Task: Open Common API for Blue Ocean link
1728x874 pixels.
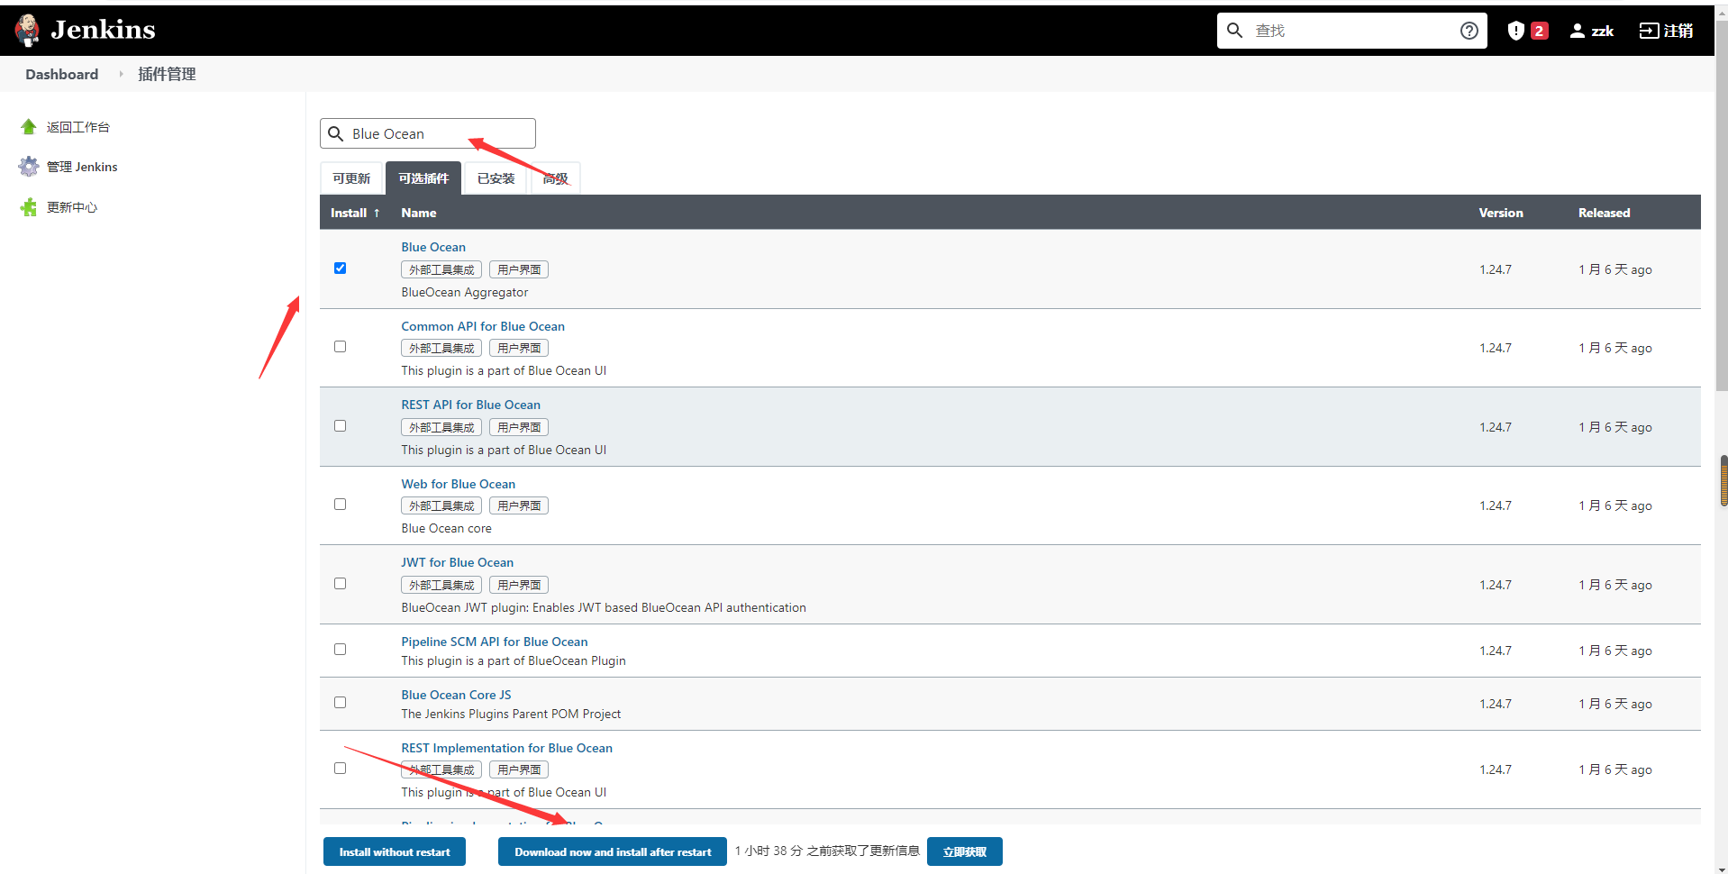Action: pos(483,326)
